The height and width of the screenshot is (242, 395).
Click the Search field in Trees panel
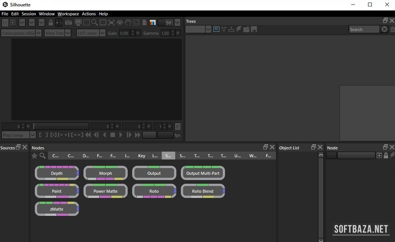point(364,29)
